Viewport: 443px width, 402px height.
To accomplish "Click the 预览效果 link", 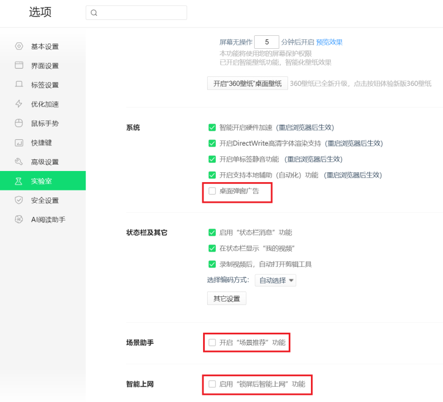I will point(329,42).
